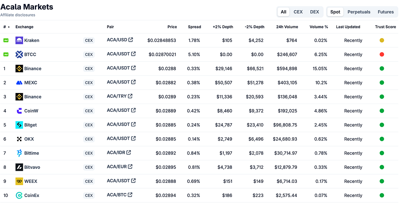
Task: Select the All exchanges filter
Action: coord(283,12)
